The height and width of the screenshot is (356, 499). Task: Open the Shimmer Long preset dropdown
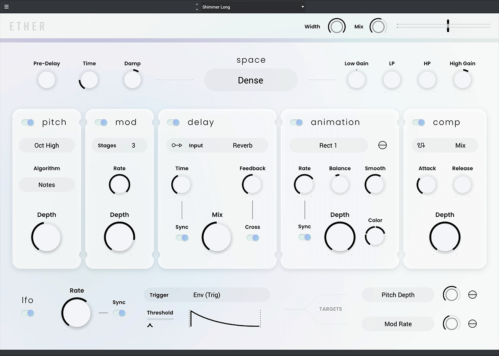tap(253, 7)
